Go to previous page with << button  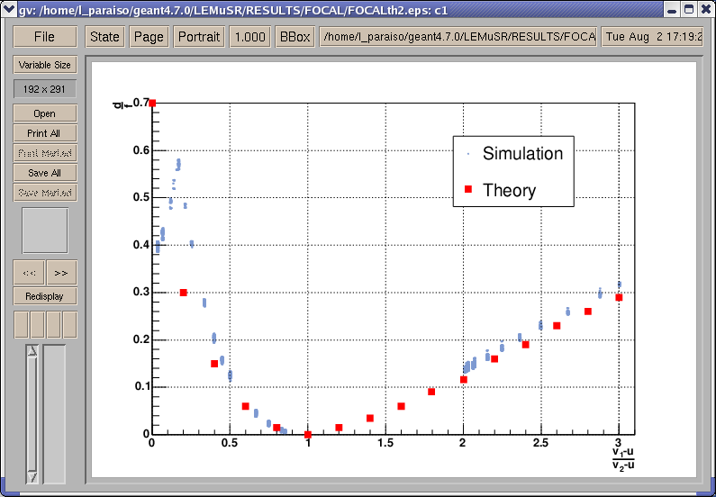pos(29,272)
